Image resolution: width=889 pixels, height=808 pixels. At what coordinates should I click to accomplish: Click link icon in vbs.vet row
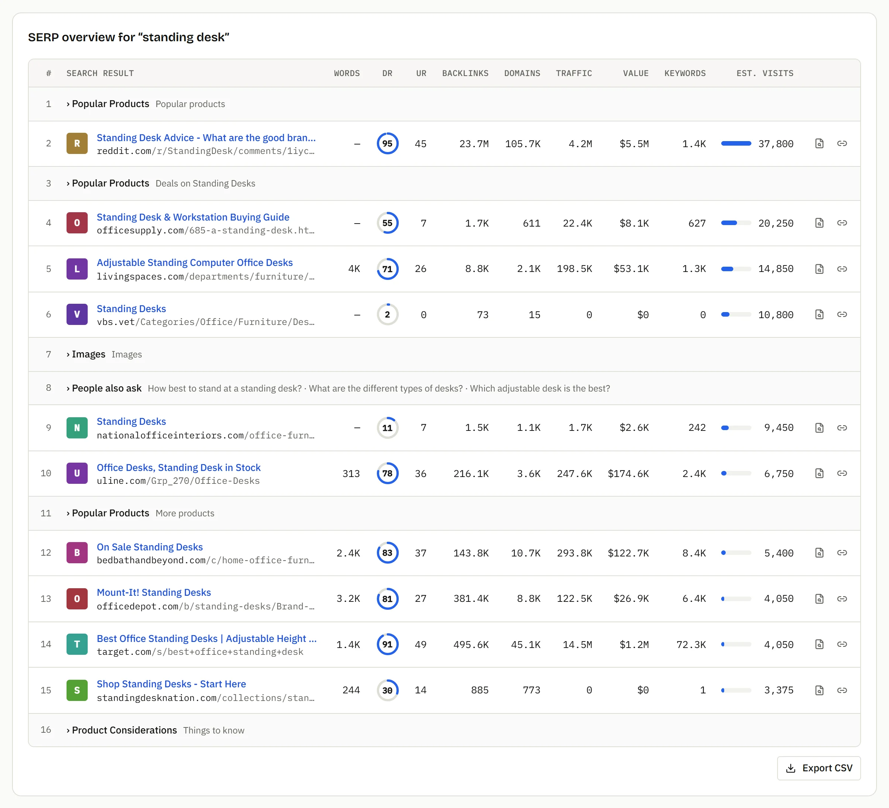842,314
